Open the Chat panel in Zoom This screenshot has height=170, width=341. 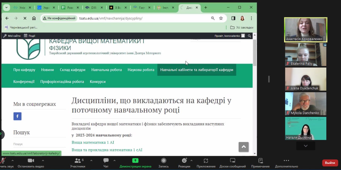(x=106, y=161)
